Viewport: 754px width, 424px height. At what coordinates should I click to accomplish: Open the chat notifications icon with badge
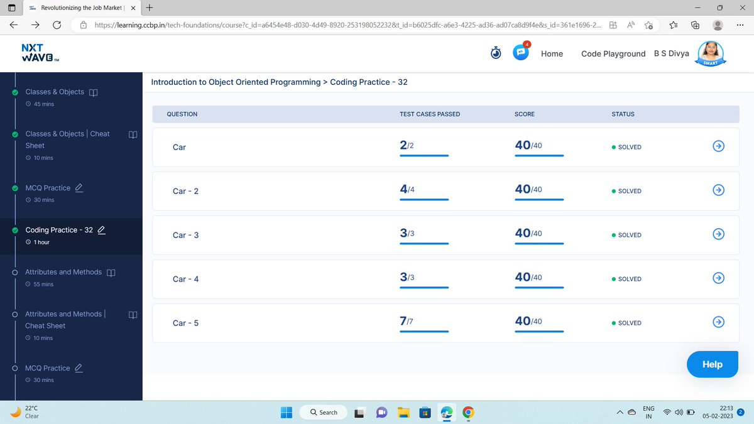point(521,53)
